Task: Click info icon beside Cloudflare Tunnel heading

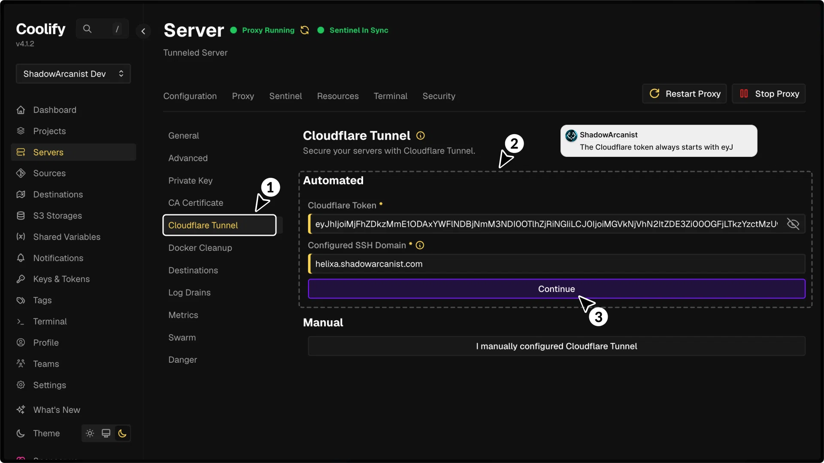Action: 421,136
